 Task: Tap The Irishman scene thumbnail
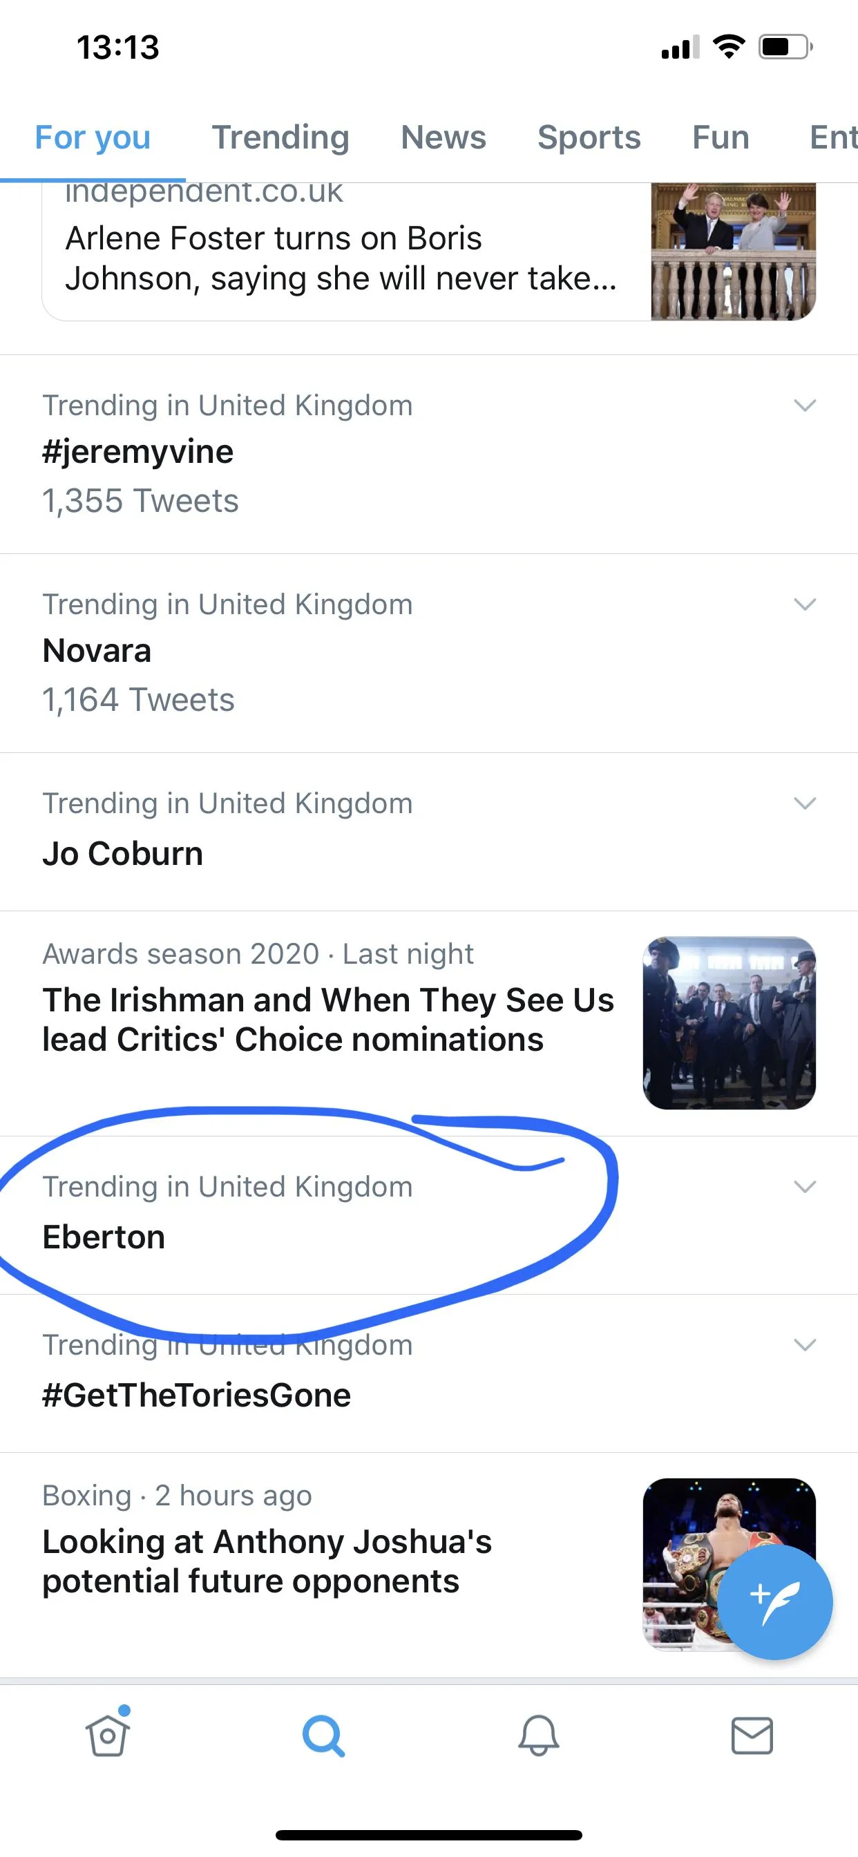[x=728, y=1022]
